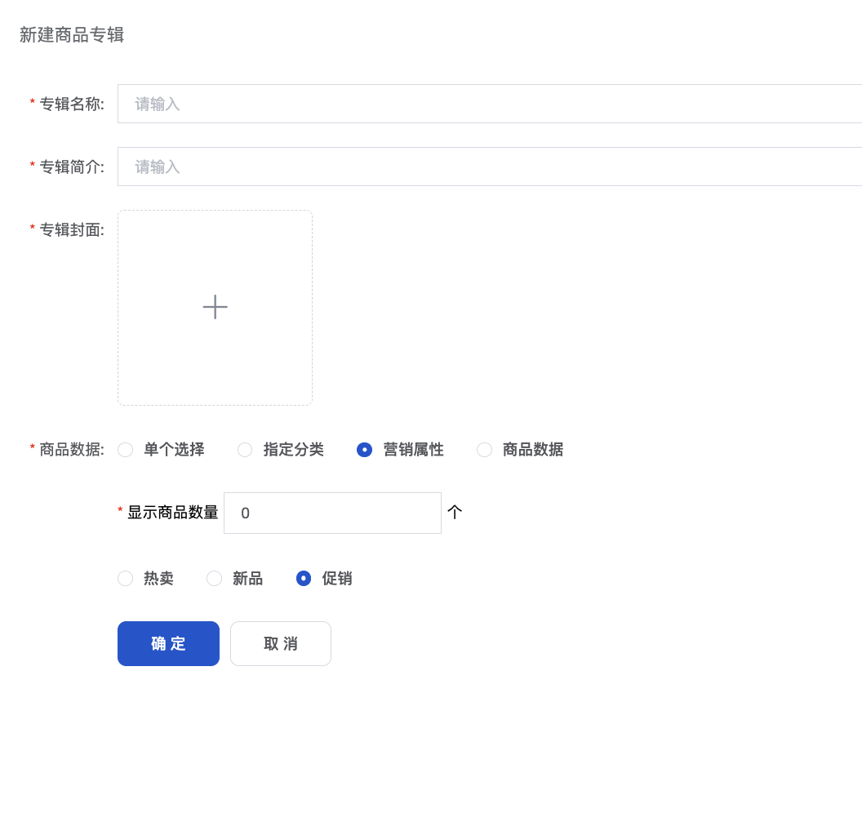Click the plus icon to upload 专辑封面
The image size is (862, 831).
[x=215, y=307]
